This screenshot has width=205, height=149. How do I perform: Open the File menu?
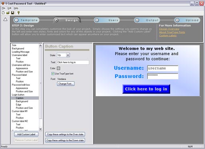(4, 8)
